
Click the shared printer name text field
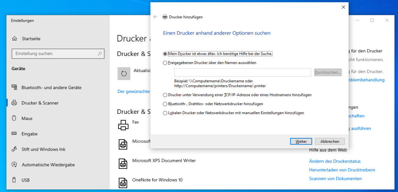243,72
